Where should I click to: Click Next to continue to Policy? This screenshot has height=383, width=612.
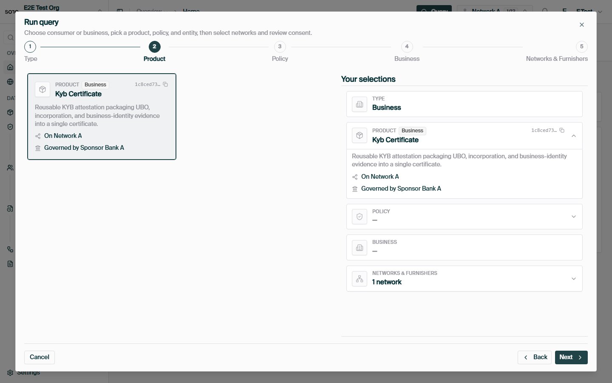pos(571,357)
